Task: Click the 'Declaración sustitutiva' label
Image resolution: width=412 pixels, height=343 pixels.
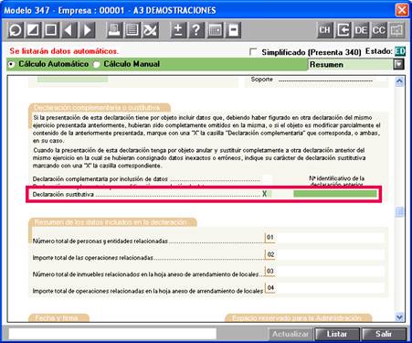Action: (63, 195)
